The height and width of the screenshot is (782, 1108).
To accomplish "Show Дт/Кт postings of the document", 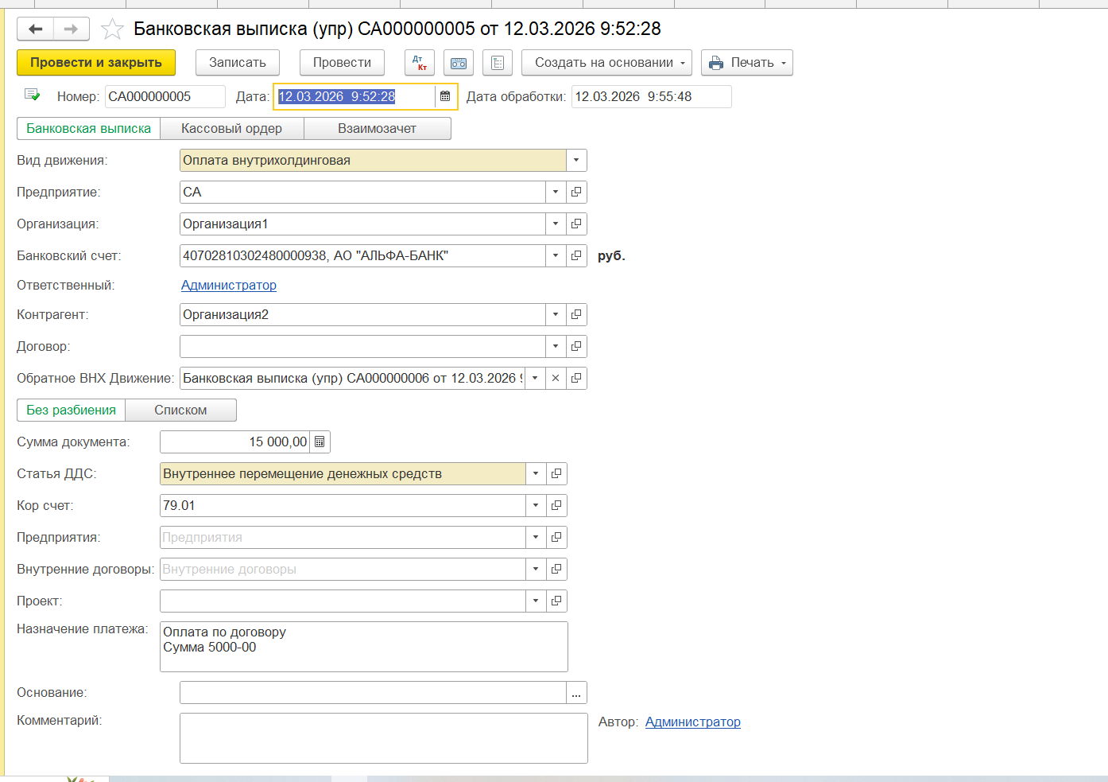I will coord(420,63).
